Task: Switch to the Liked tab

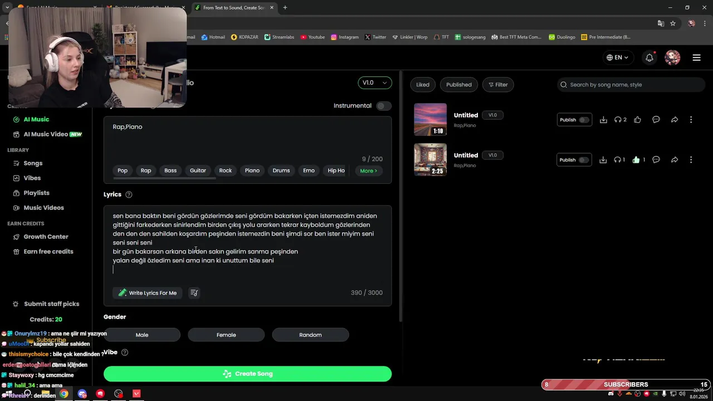Action: tap(423, 85)
